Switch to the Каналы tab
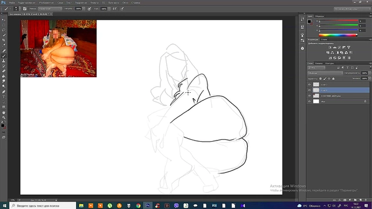 pyautogui.click(x=319, y=63)
